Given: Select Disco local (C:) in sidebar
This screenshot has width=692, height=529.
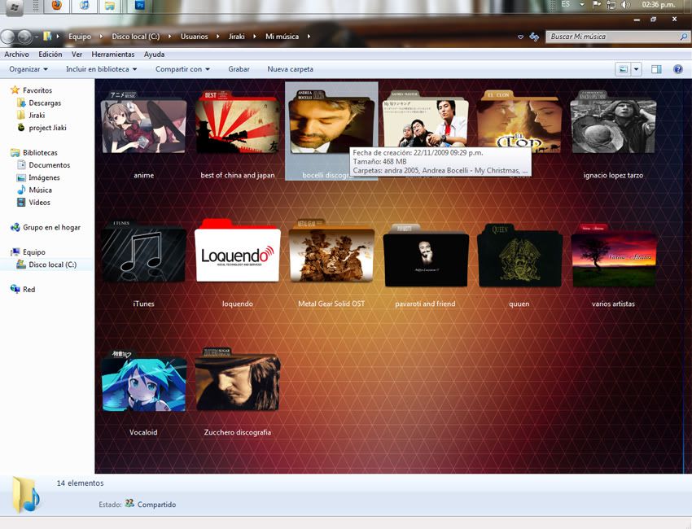Looking at the screenshot, I should click(x=53, y=264).
